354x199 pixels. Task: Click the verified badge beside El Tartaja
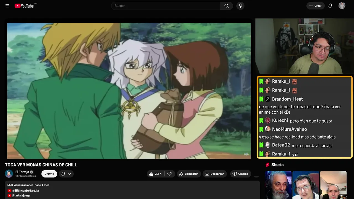pyautogui.click(x=32, y=172)
